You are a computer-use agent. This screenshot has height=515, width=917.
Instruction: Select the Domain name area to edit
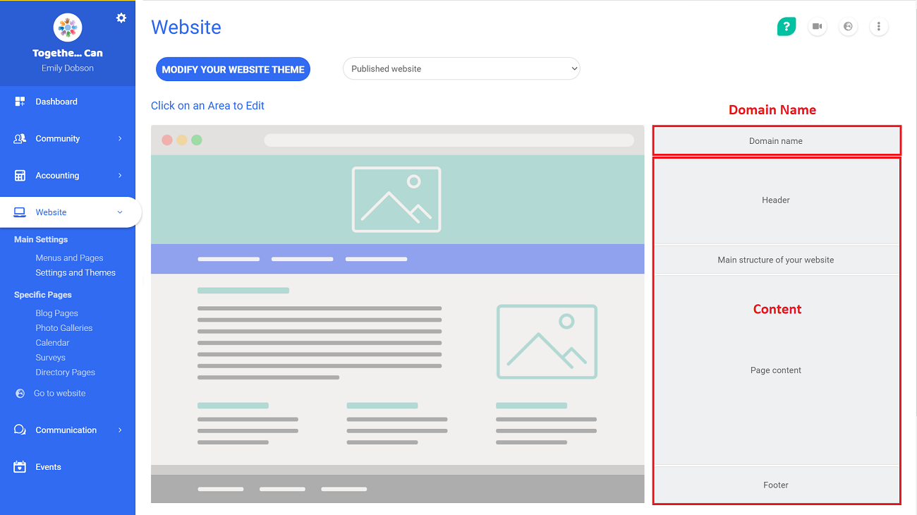[x=776, y=140]
